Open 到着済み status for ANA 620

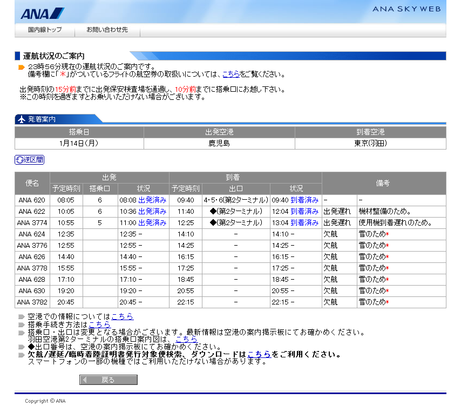(304, 200)
